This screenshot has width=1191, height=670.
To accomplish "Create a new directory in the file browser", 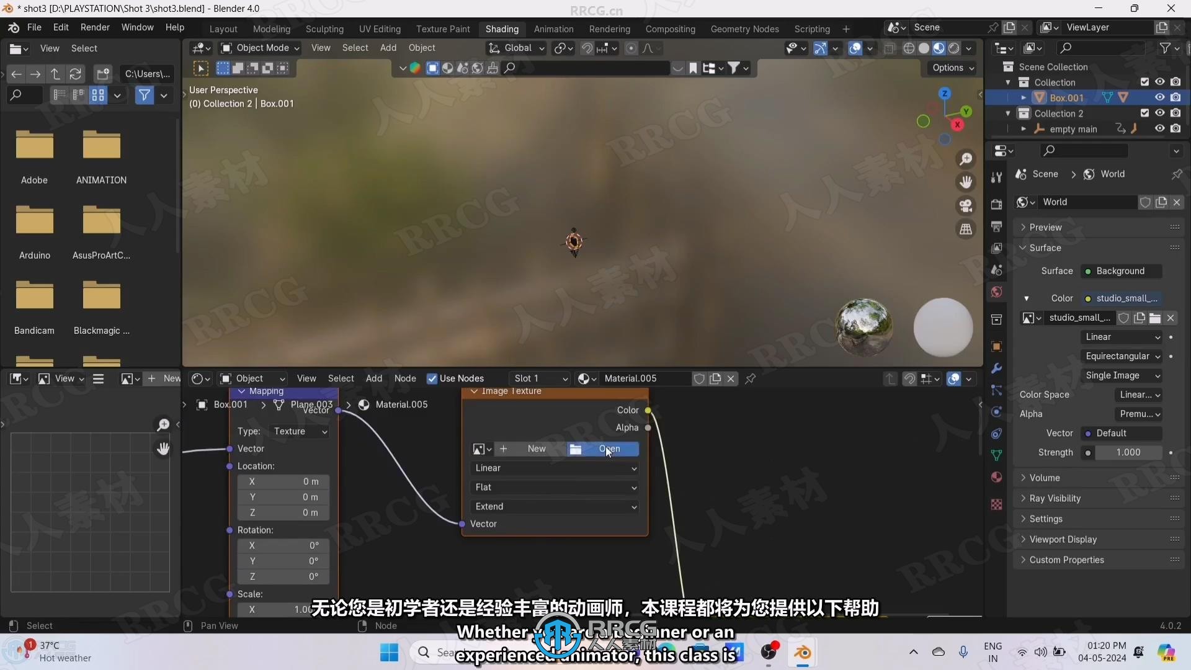I will pos(103,74).
